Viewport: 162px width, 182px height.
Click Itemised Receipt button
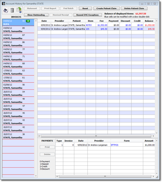click(x=61, y=15)
